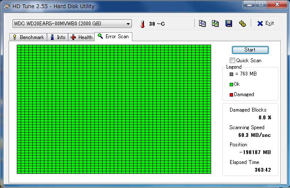Click the blue X Exit button
The width and height of the screenshot is (290, 188).
point(265,23)
